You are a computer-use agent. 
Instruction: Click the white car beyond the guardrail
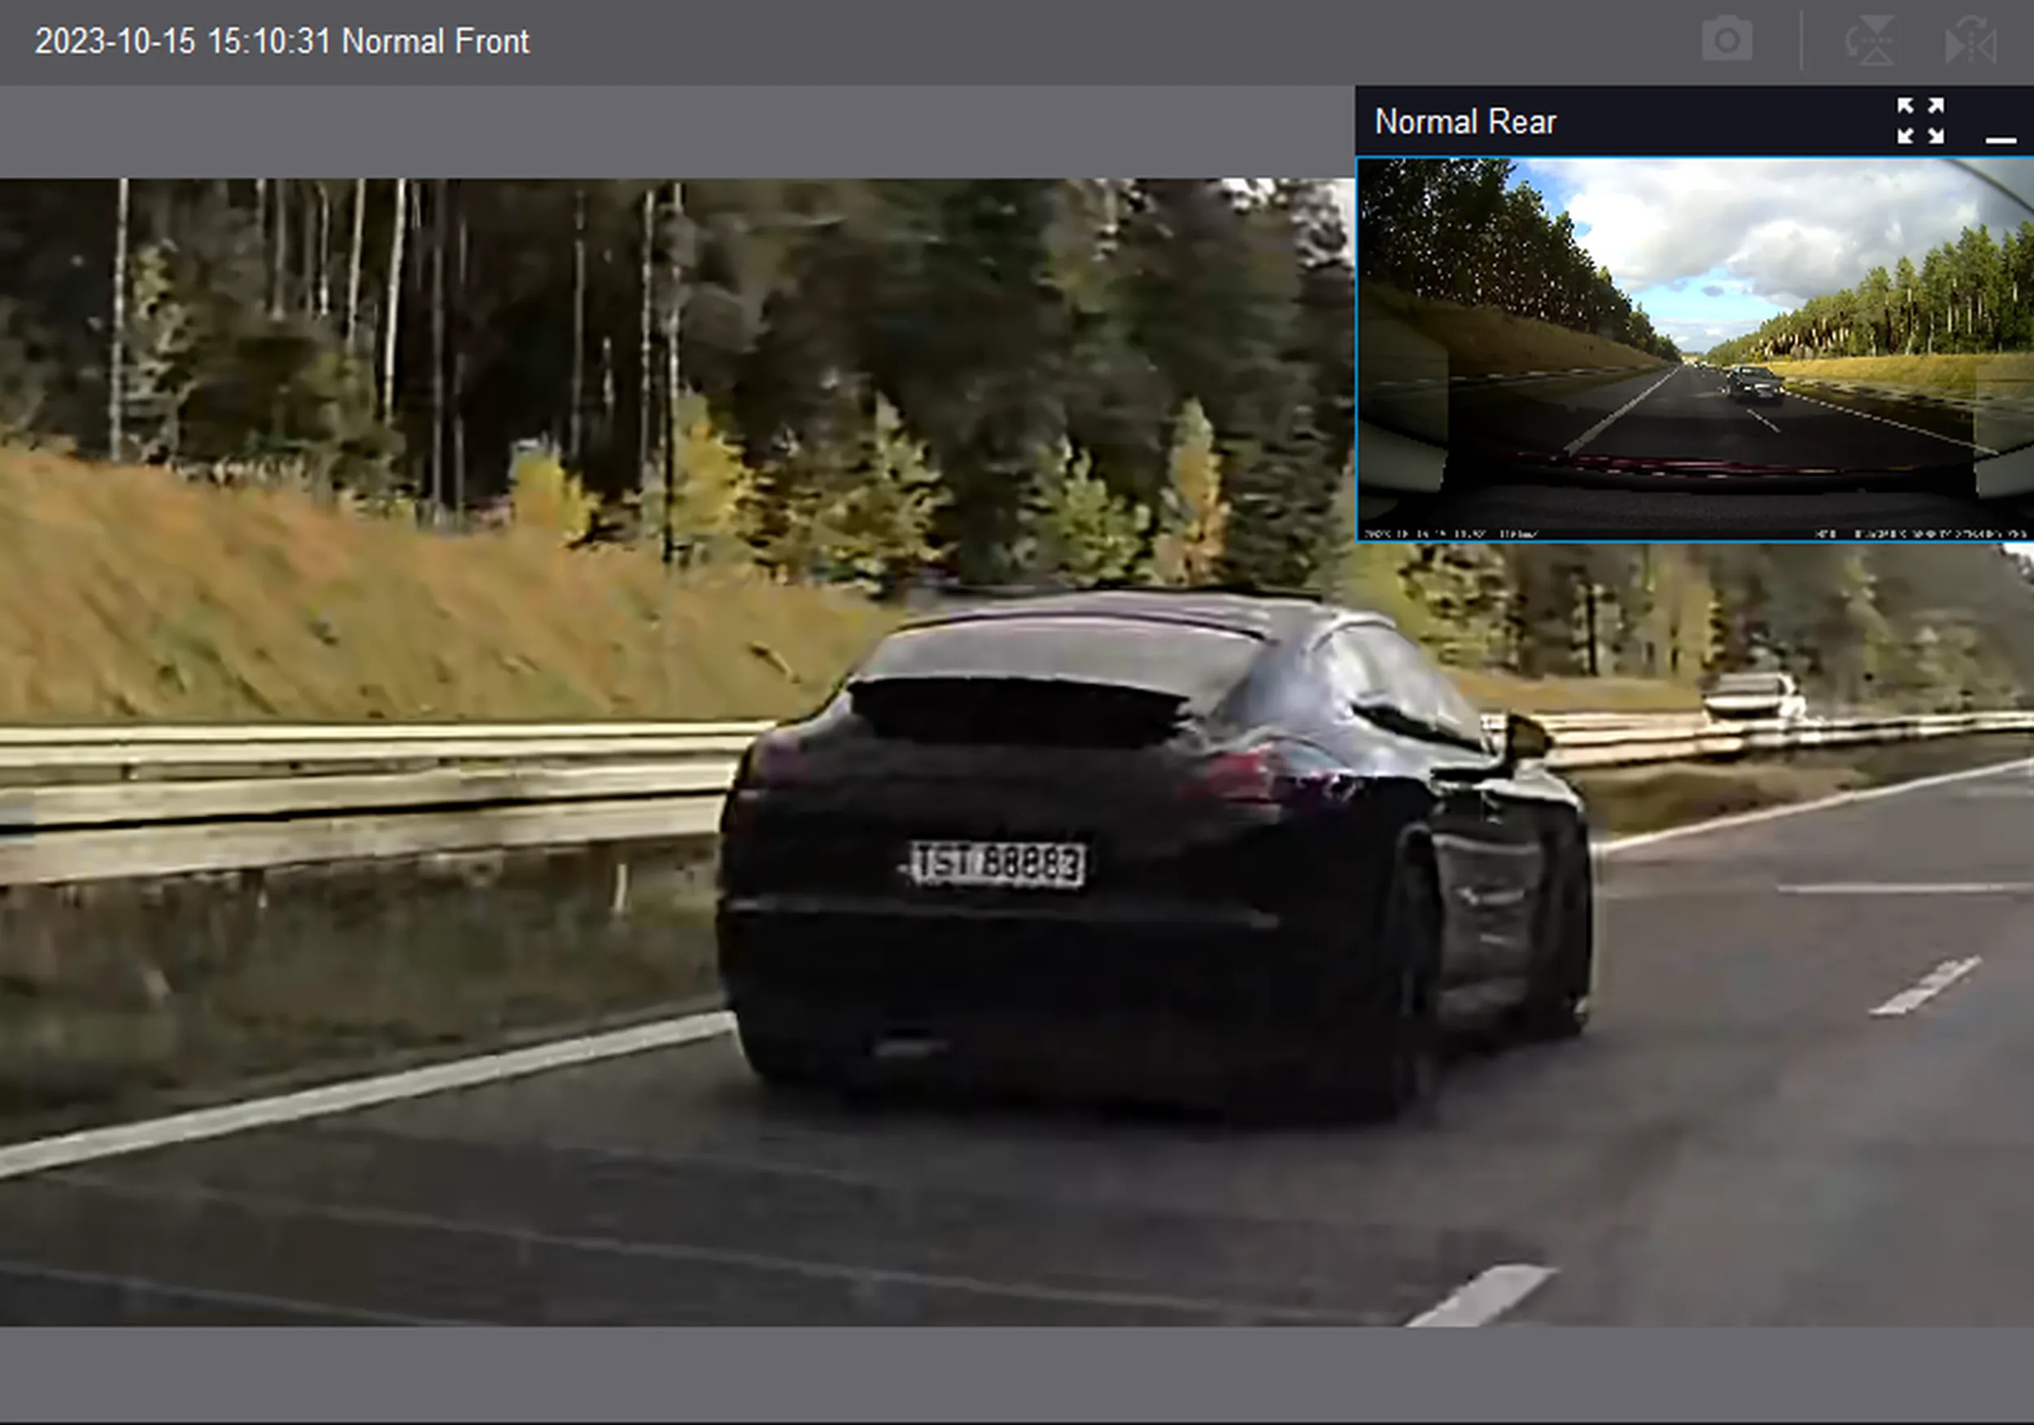coord(1752,697)
